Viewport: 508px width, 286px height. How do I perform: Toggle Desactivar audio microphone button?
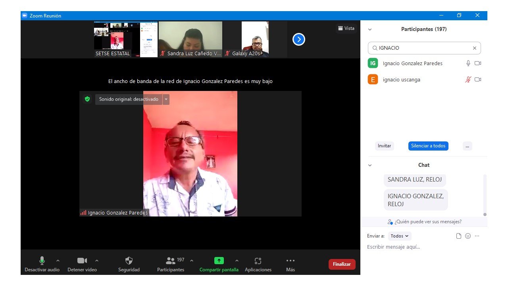click(42, 261)
